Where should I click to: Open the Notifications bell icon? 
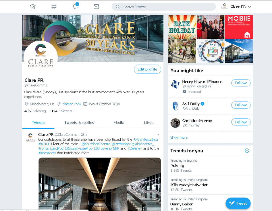pyautogui.click(x=75, y=7)
